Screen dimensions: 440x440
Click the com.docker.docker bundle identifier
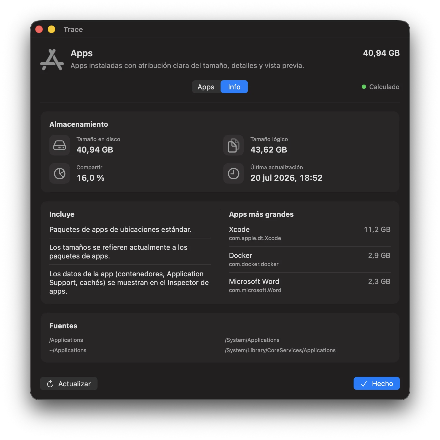254,264
